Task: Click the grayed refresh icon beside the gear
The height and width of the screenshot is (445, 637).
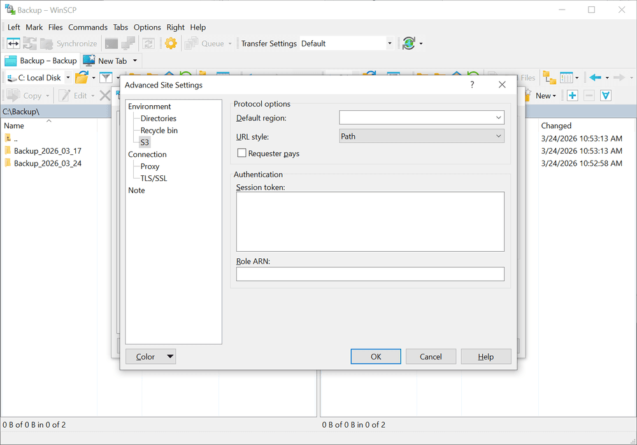Action: [x=148, y=43]
